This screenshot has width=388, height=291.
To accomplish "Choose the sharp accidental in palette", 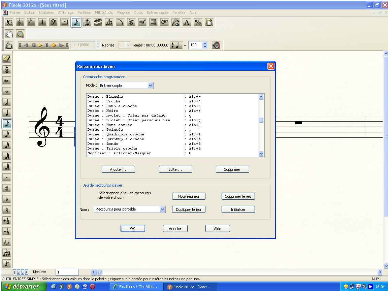I will pyautogui.click(x=7, y=188).
